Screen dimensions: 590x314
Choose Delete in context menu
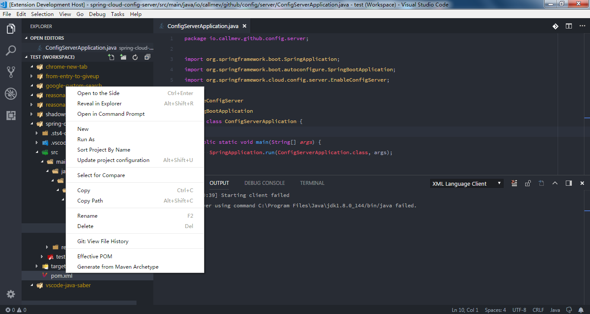pos(135,226)
